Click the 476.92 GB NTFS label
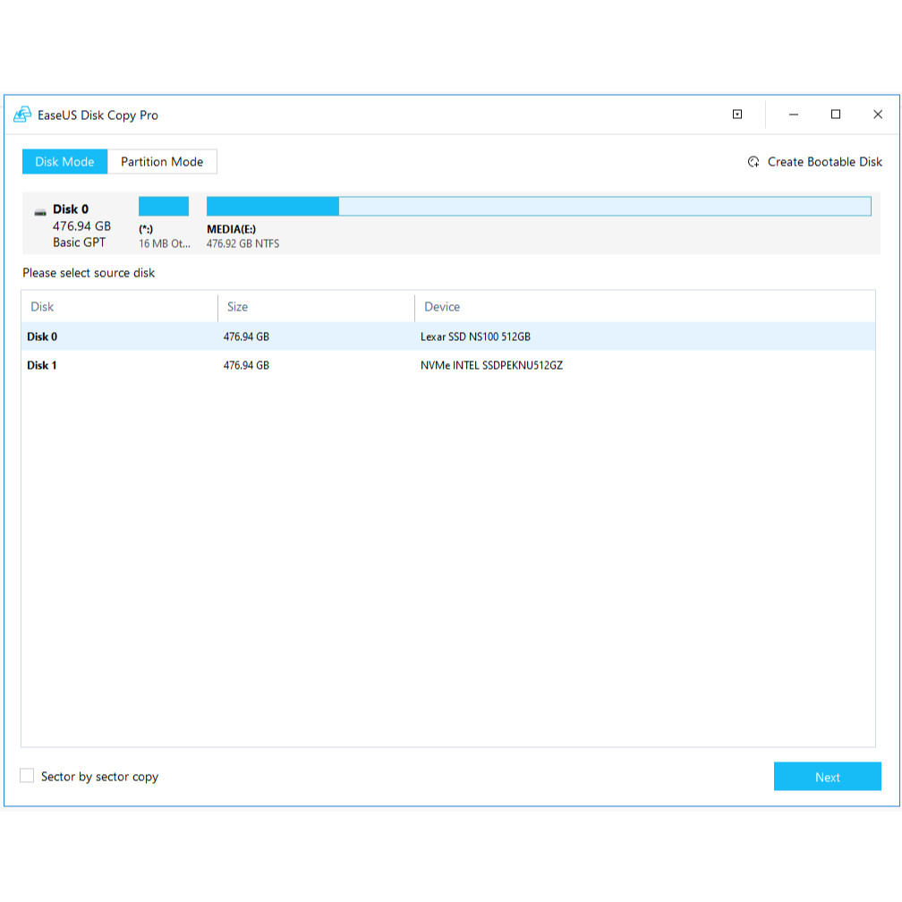 pyautogui.click(x=243, y=244)
